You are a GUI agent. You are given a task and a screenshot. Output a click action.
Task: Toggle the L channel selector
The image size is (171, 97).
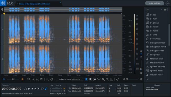(x=2, y=29)
